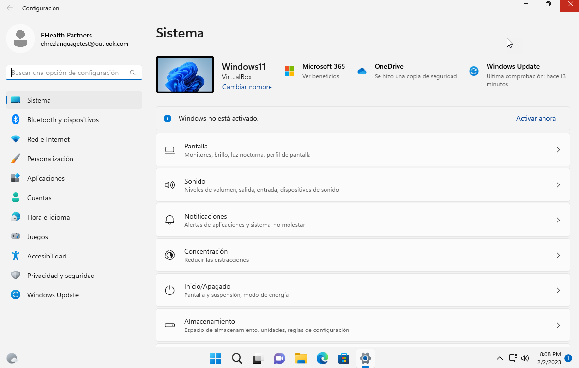Expand the Concentración row chevron

point(558,255)
